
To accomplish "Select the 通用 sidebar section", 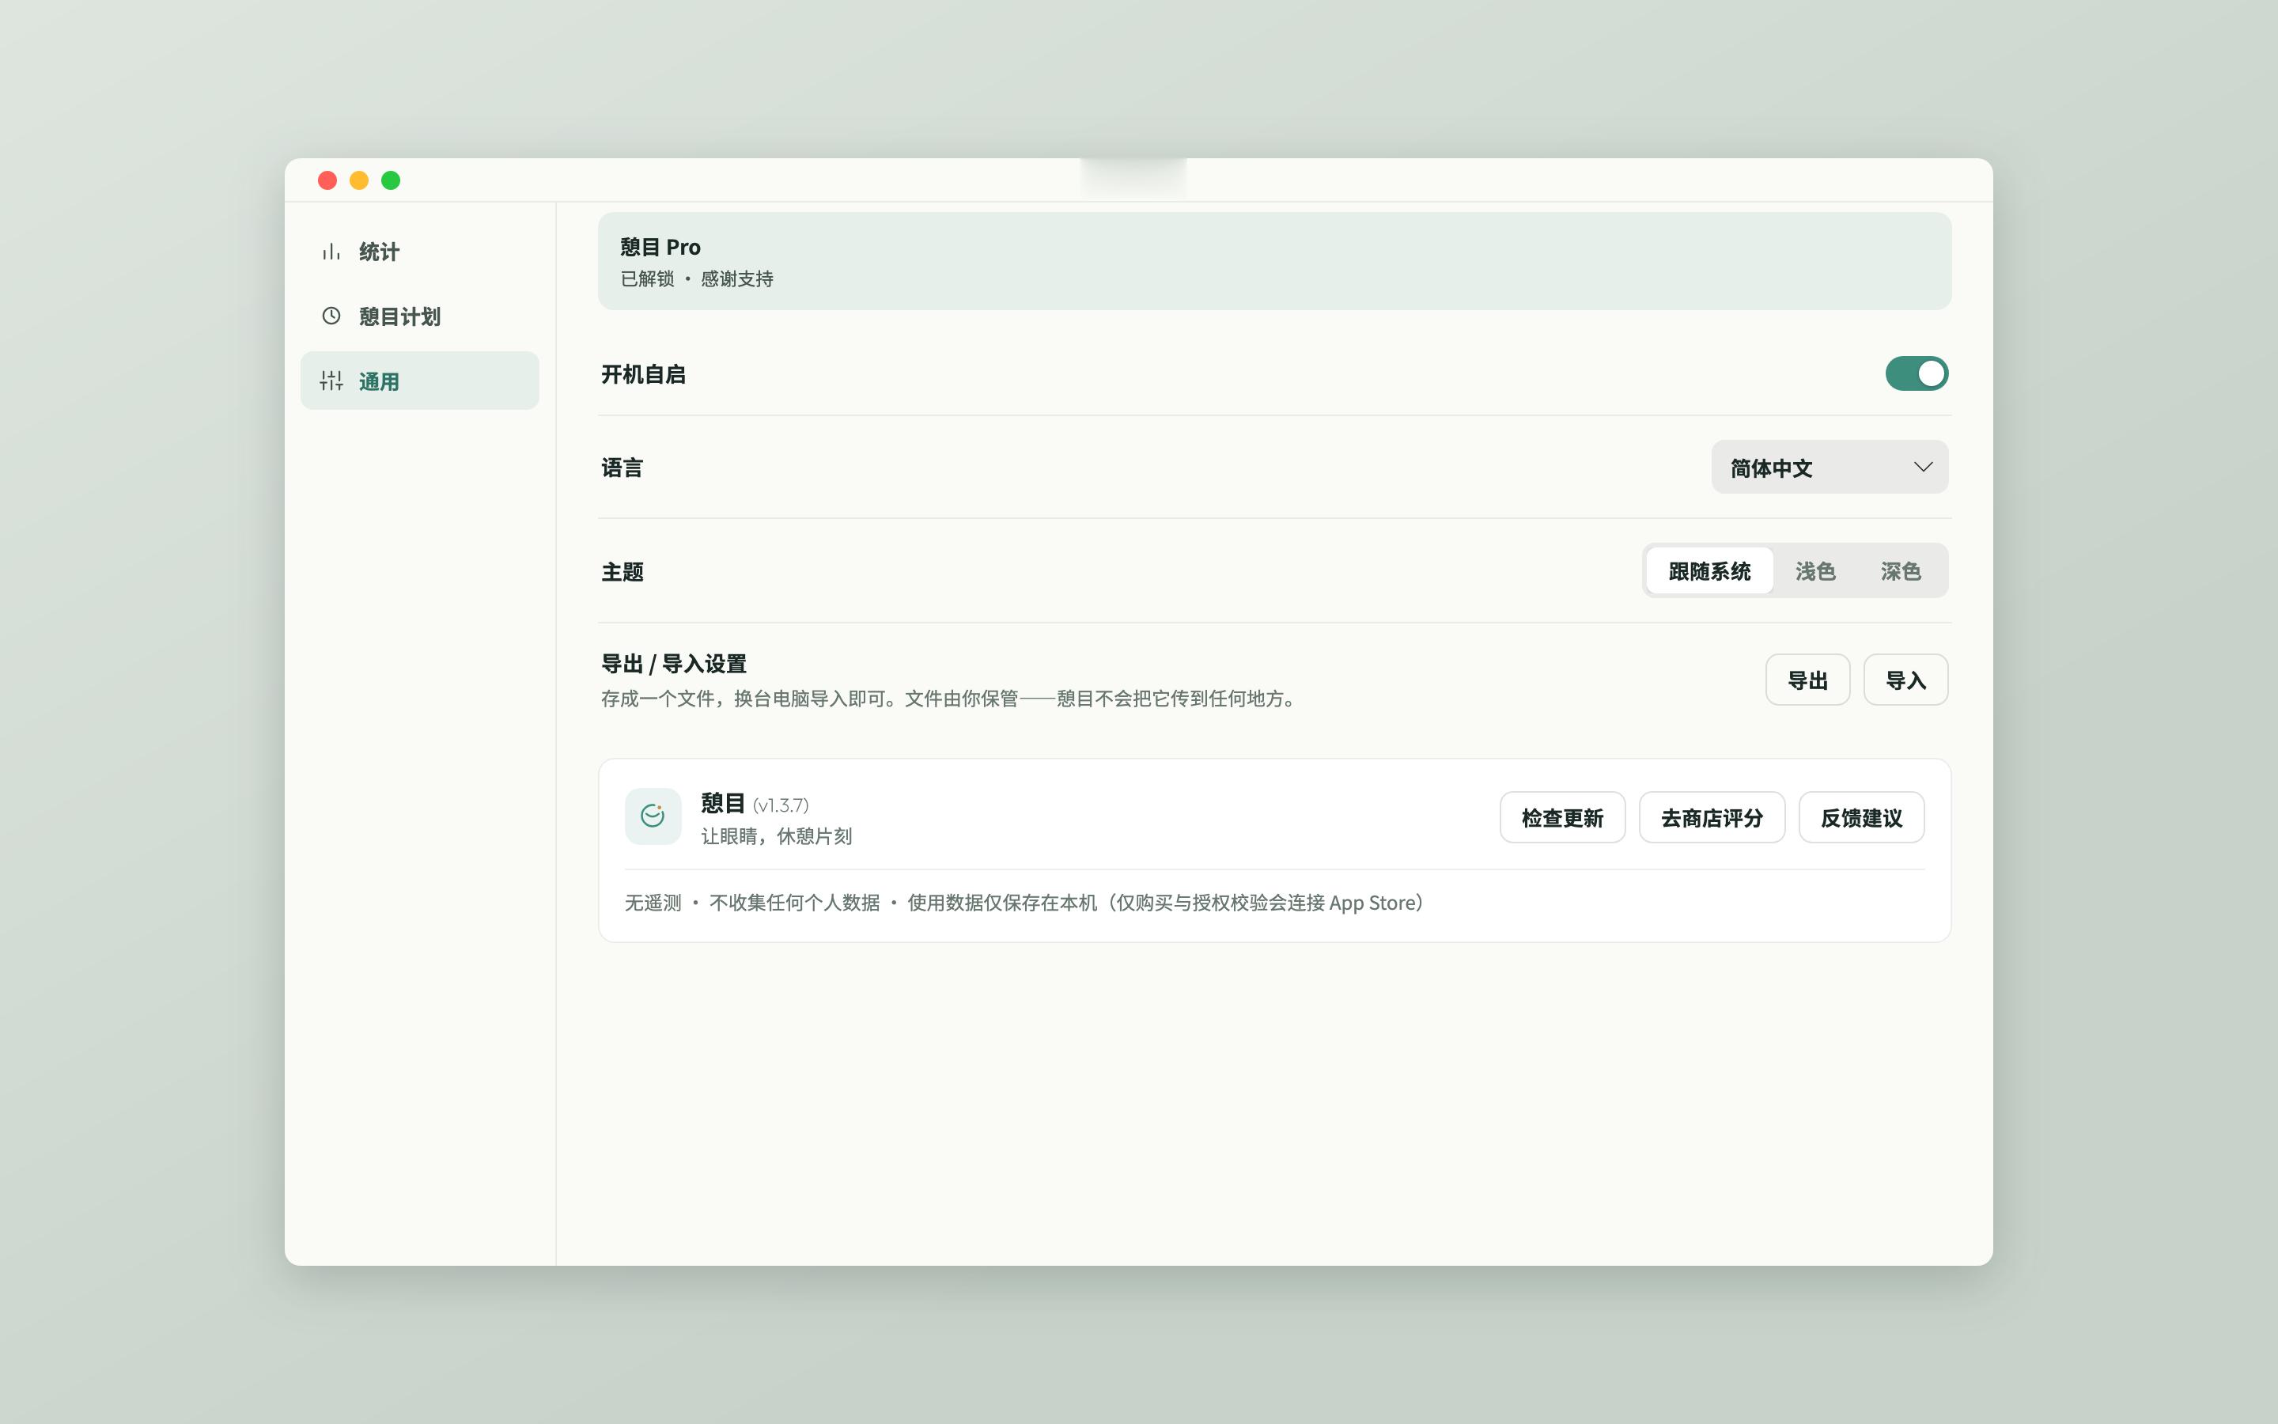I will pyautogui.click(x=420, y=381).
